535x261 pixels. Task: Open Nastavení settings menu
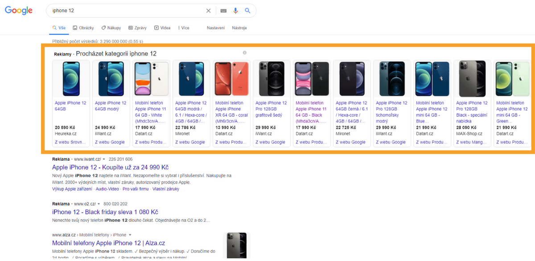[x=216, y=28]
